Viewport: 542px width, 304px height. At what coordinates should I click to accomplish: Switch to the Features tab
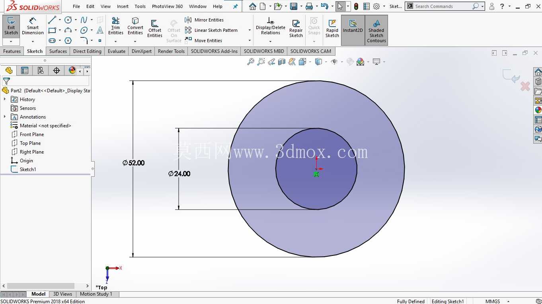[12, 51]
